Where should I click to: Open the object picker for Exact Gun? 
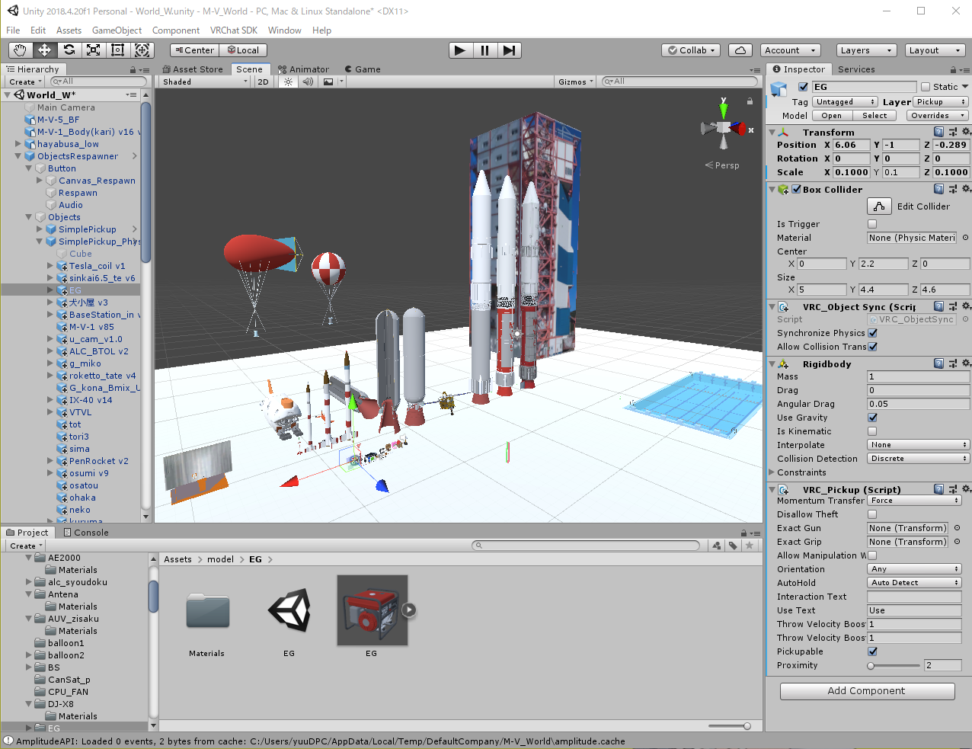tap(958, 528)
